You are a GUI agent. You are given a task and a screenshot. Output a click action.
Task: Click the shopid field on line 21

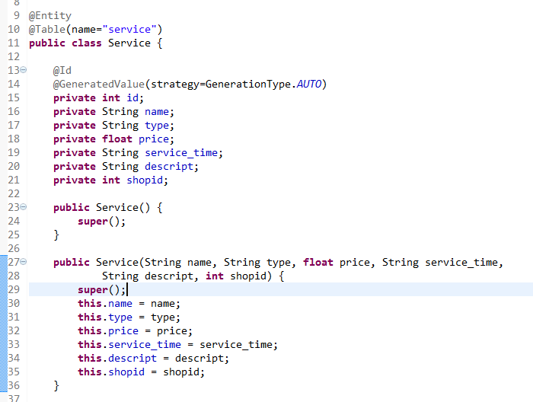point(145,180)
